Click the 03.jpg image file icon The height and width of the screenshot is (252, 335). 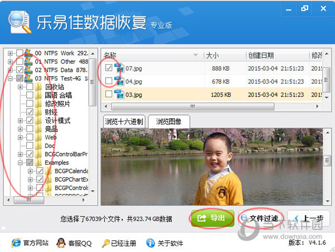pos(119,94)
